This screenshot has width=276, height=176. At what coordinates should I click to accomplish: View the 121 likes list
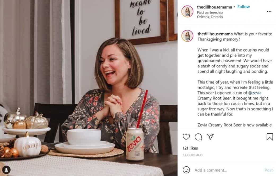[190, 148]
